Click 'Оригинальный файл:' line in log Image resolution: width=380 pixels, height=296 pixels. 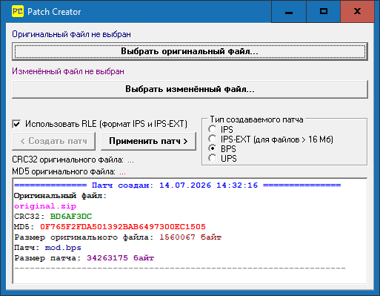point(60,196)
